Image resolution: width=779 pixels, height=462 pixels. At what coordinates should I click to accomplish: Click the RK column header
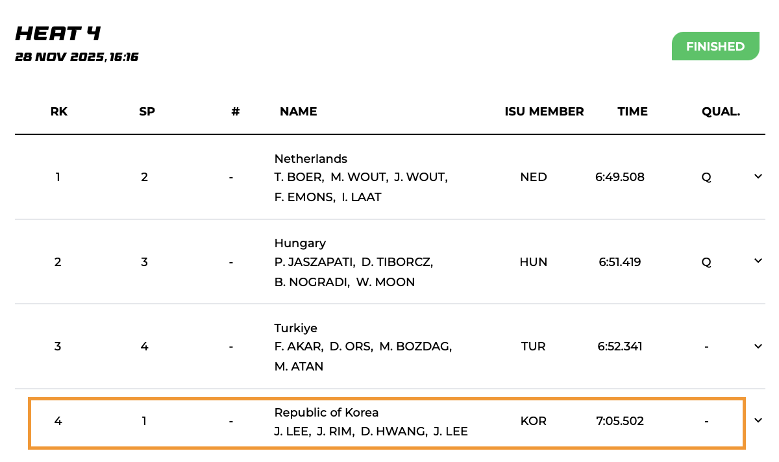(x=59, y=112)
